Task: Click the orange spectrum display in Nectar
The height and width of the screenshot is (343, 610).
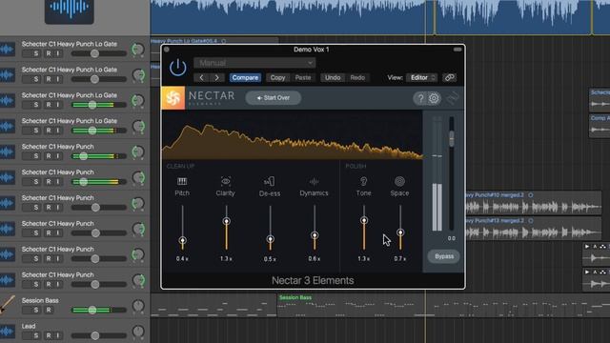Action: [293, 135]
